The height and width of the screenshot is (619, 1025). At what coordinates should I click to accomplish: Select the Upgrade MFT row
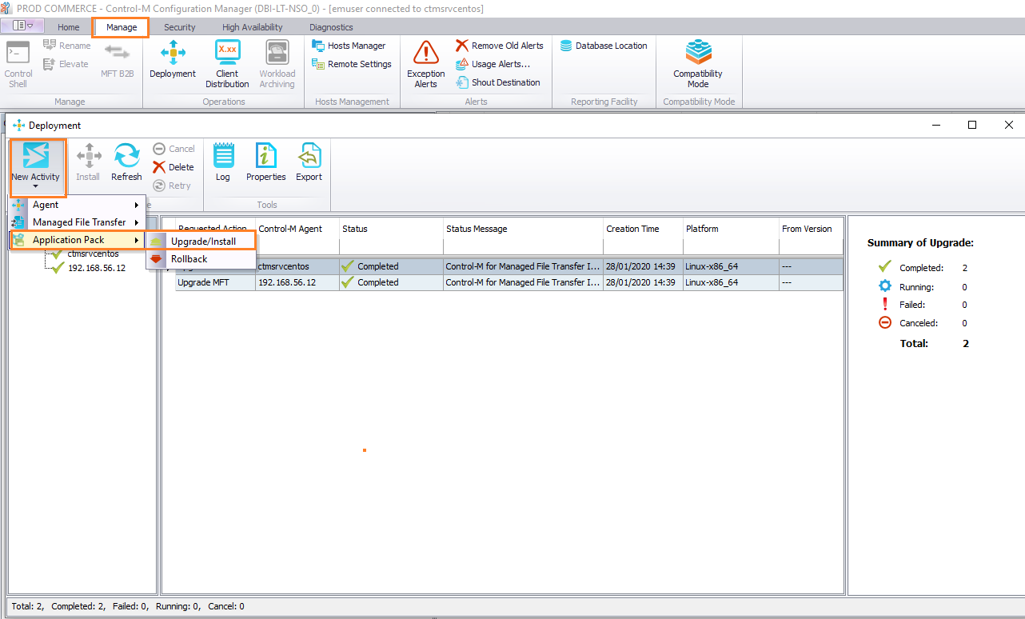509,282
